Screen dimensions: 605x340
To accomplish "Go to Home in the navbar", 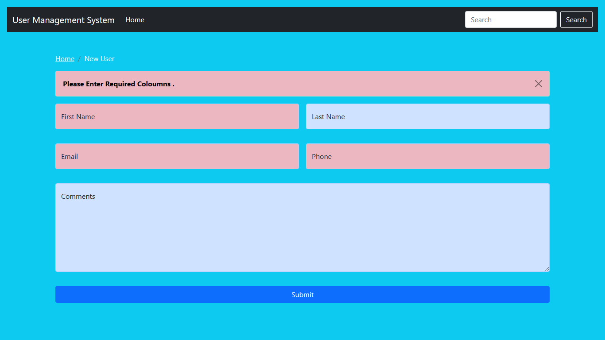I will [x=135, y=20].
